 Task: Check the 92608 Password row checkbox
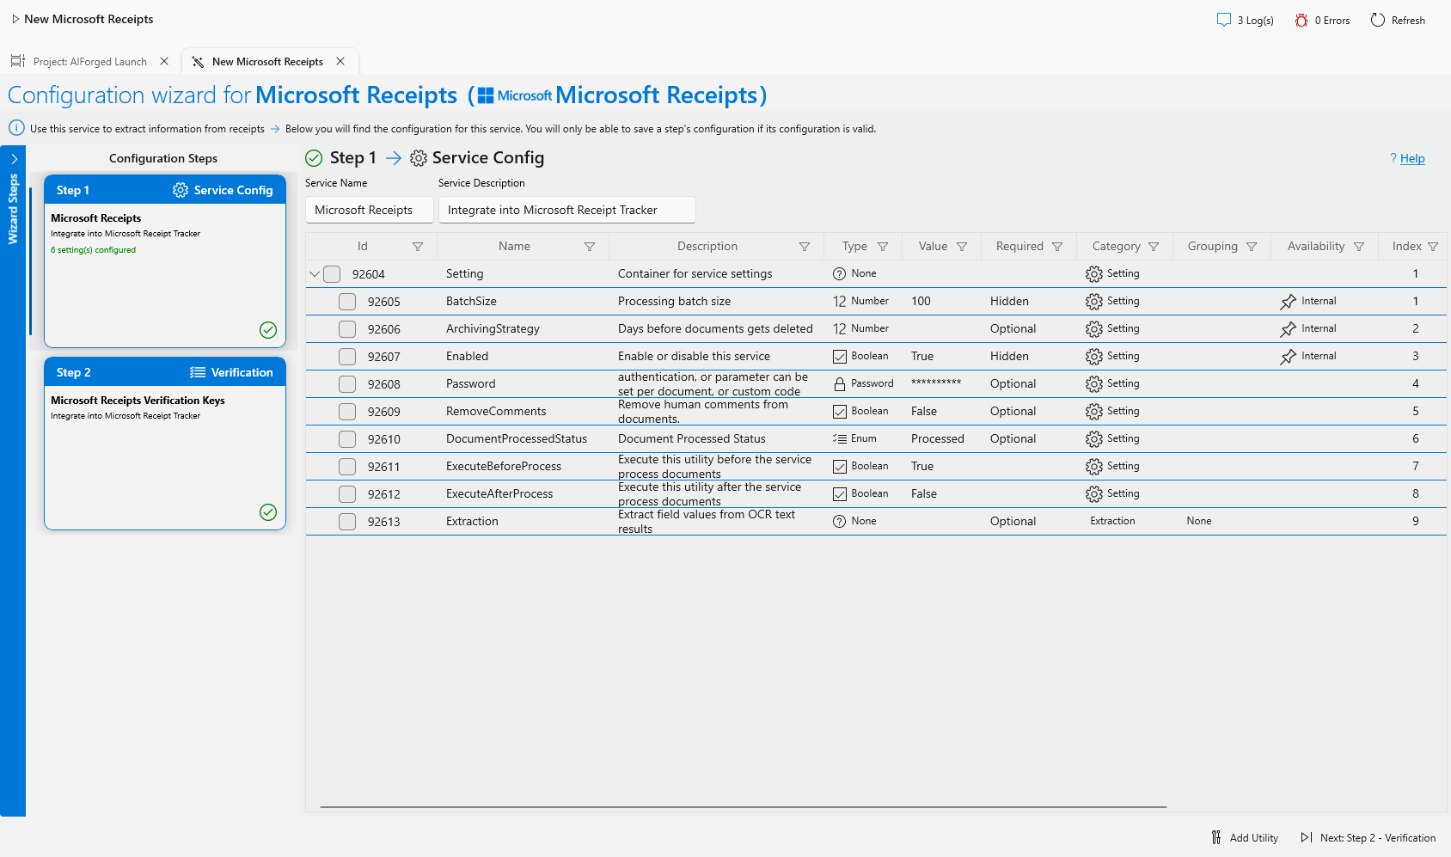click(x=347, y=384)
